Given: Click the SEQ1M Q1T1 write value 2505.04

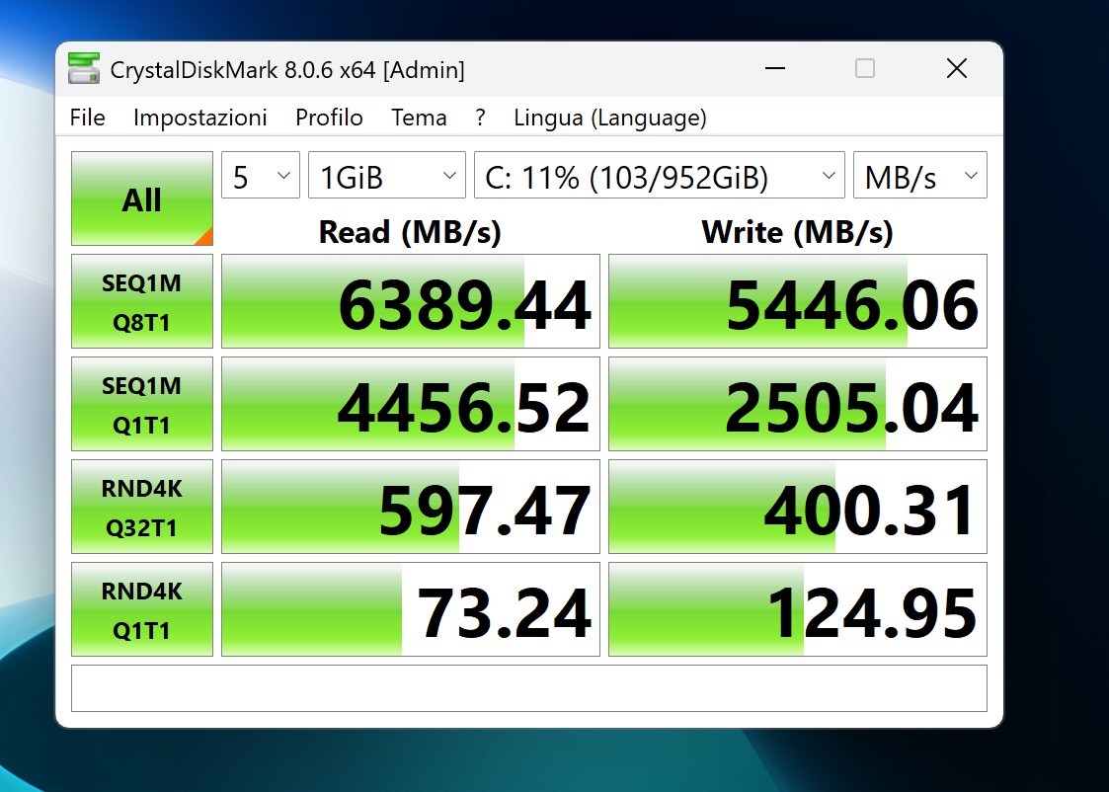Looking at the screenshot, I should click(798, 404).
